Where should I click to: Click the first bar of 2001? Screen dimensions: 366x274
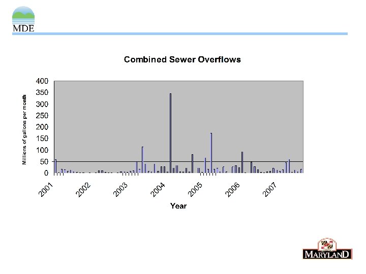click(x=55, y=166)
